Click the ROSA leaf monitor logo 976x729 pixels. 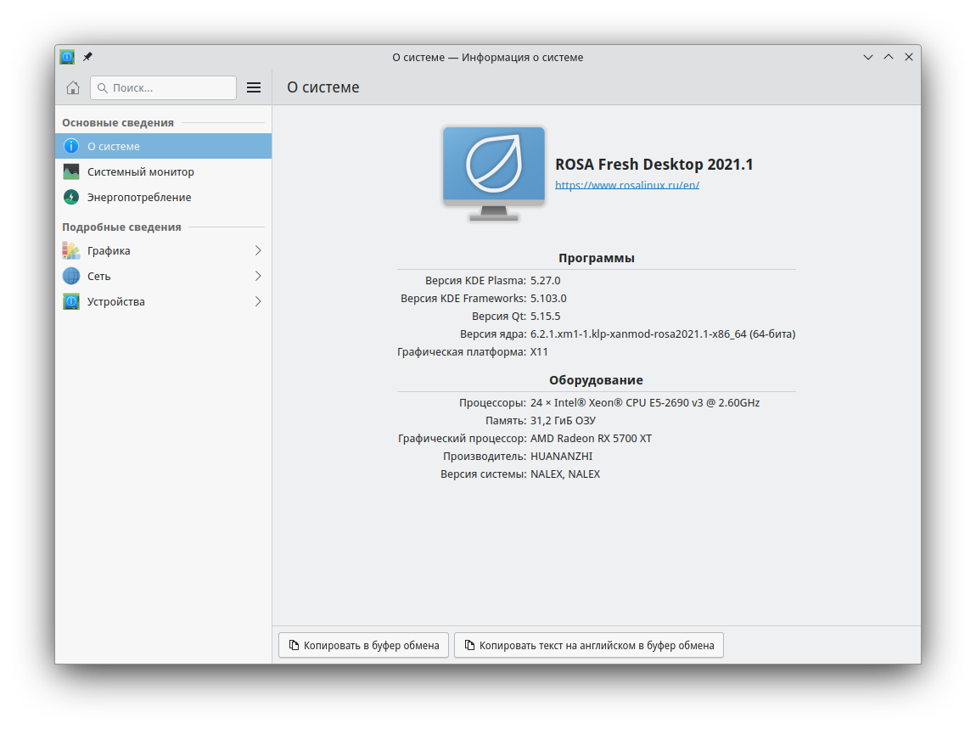[x=494, y=174]
